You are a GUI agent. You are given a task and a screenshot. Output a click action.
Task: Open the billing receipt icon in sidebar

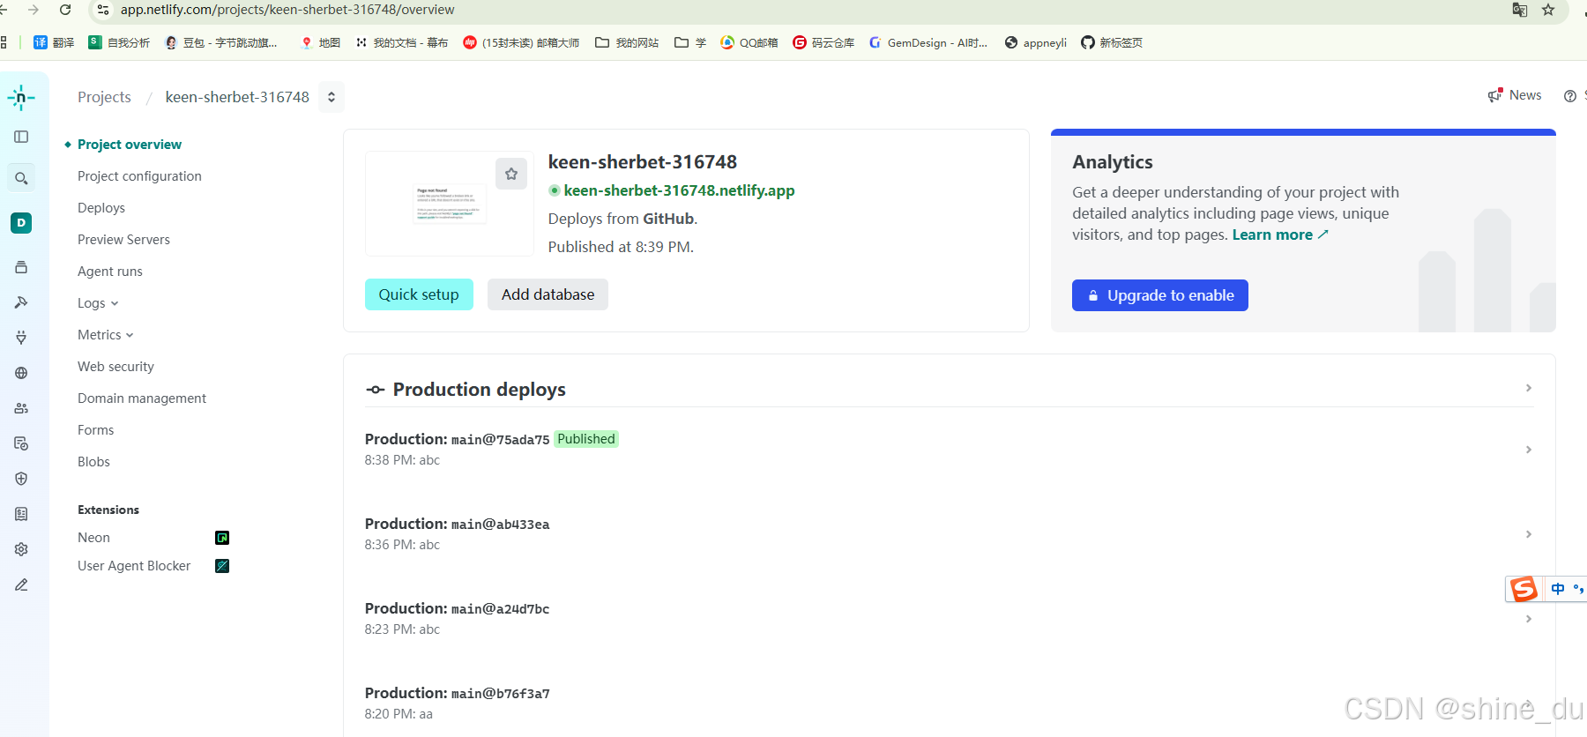pyautogui.click(x=21, y=514)
